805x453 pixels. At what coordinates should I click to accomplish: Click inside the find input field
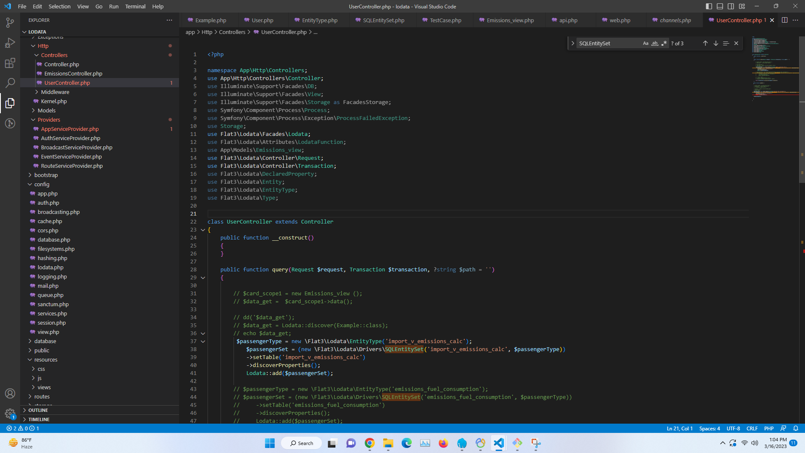[x=608, y=43]
